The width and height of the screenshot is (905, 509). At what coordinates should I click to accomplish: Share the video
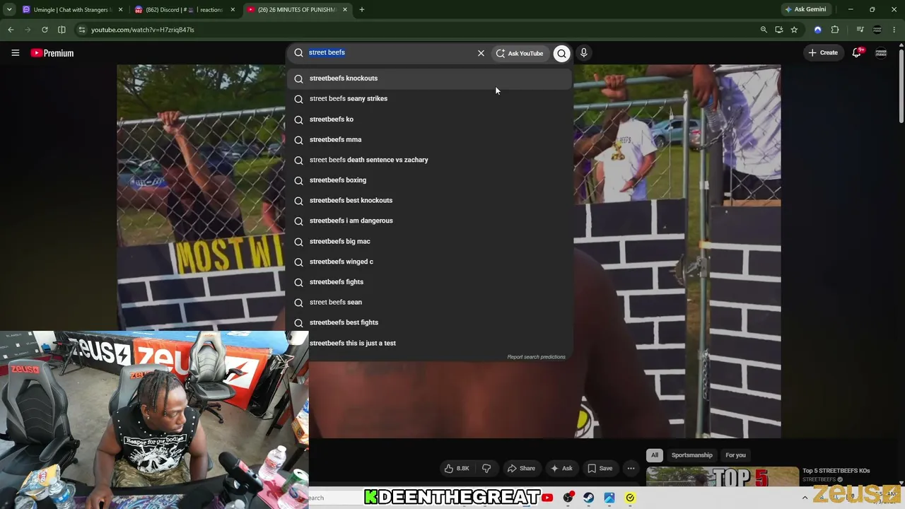click(521, 468)
